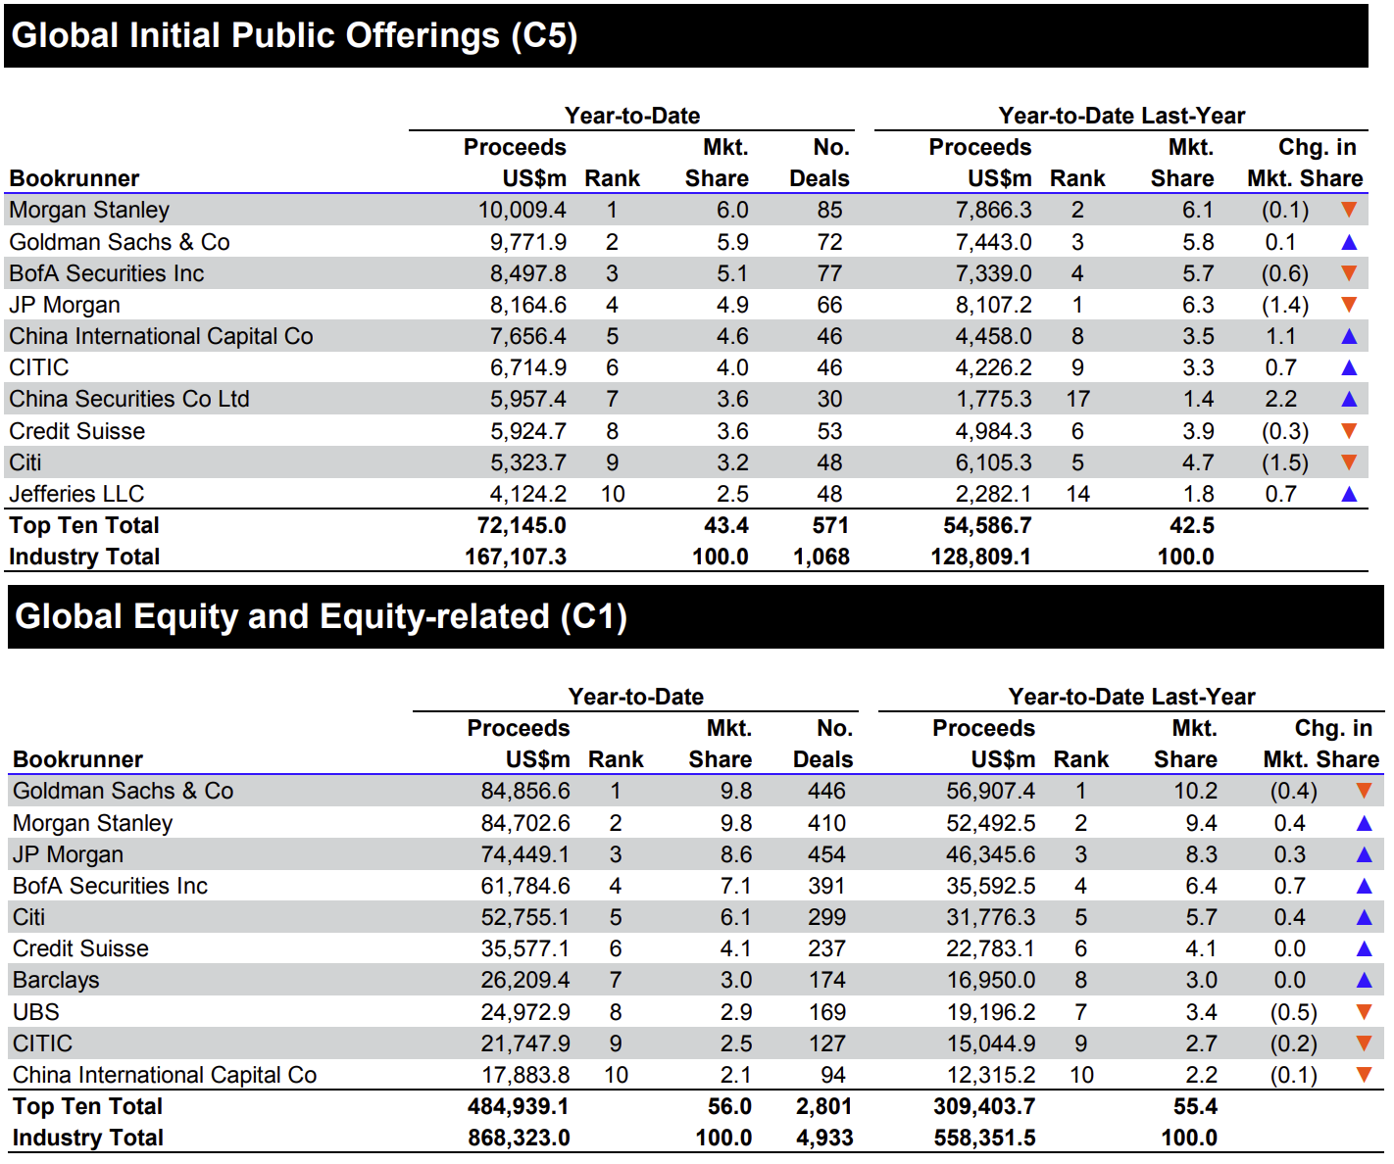This screenshot has width=1394, height=1164.
Task: Click the Bookrunner header in the IPO table
Action: pos(75,178)
